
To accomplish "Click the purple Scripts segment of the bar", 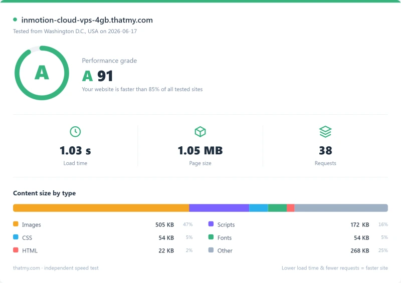I will [219, 208].
